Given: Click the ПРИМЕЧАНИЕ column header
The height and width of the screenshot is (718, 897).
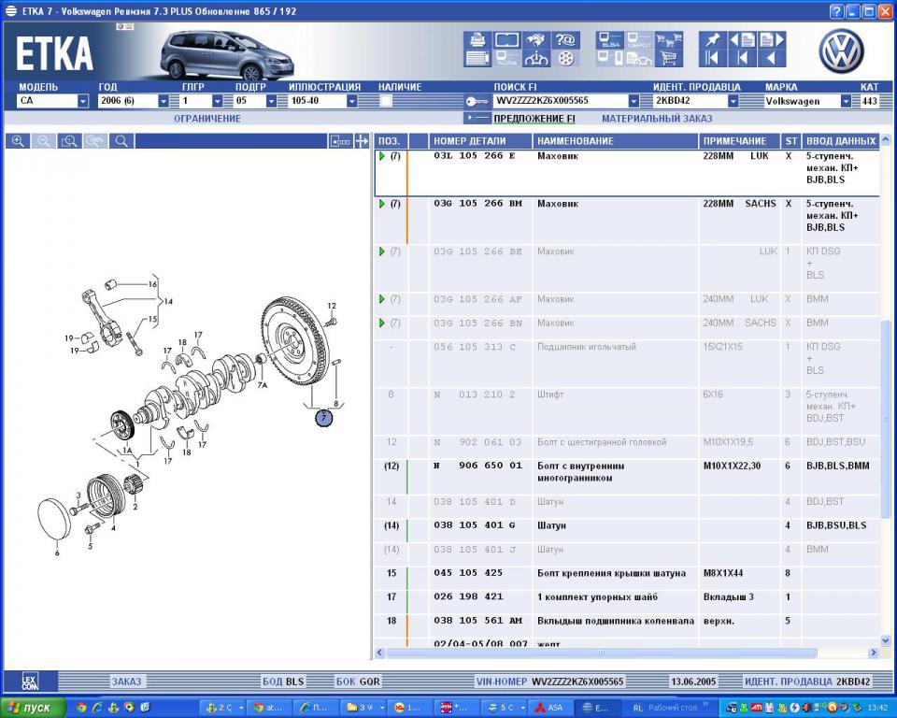Looking at the screenshot, I should pyautogui.click(x=739, y=141).
